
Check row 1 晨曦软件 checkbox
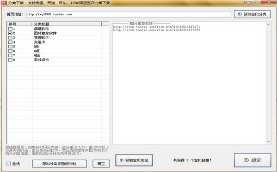click(x=10, y=29)
